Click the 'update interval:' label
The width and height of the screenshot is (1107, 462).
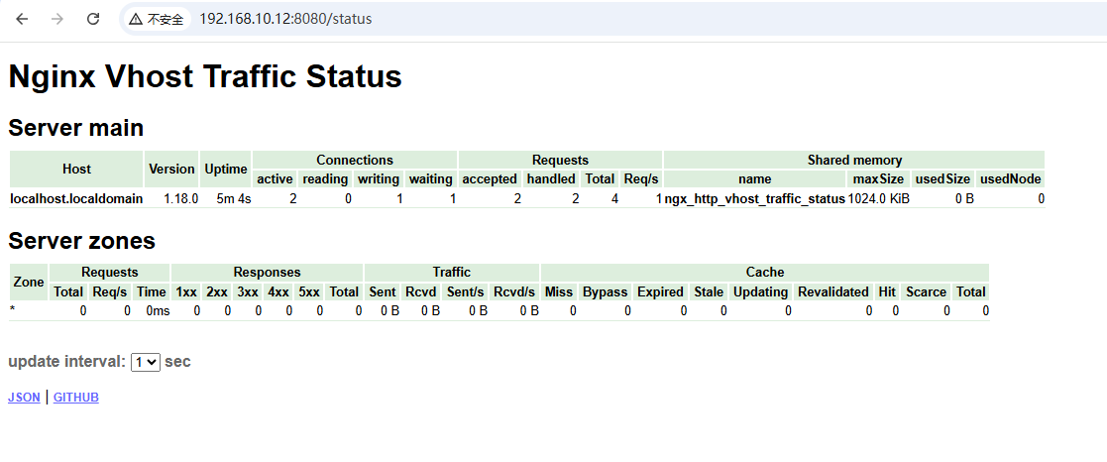tap(67, 363)
